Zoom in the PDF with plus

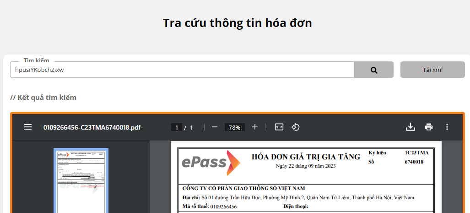pos(255,127)
